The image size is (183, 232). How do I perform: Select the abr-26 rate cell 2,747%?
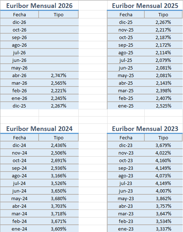click(x=58, y=75)
